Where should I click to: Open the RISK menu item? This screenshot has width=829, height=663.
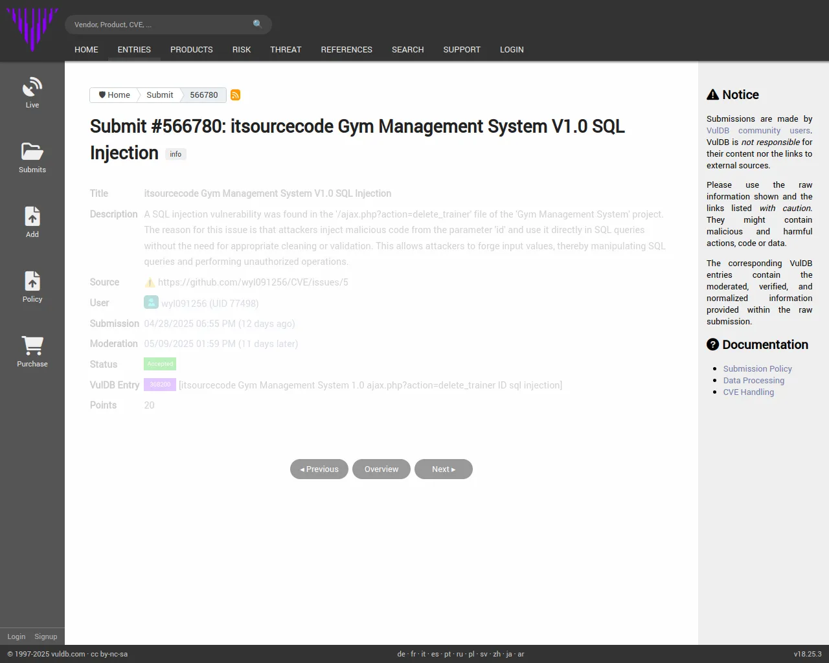coord(242,50)
